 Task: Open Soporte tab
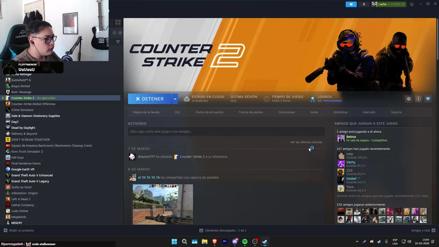[x=396, y=112]
